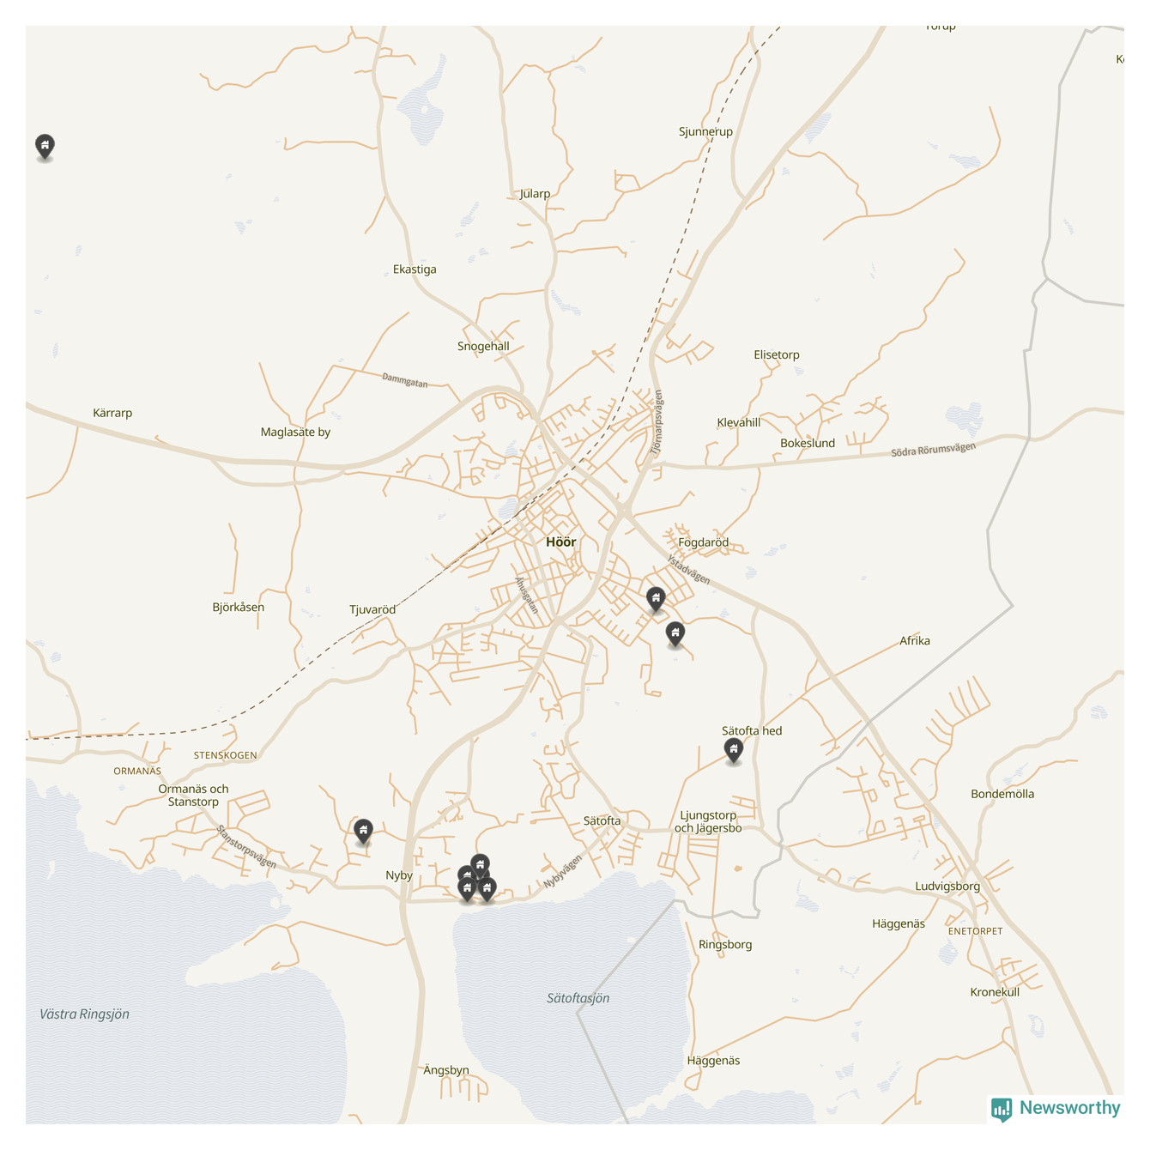Viewport: 1150px width, 1150px height.
Task: Open the house marker at Sätofta hed
Action: pyautogui.click(x=733, y=751)
